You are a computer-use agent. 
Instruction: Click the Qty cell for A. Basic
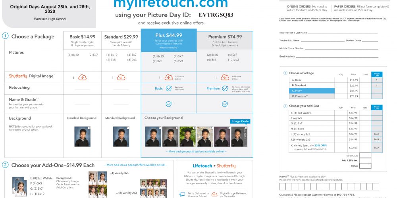pyautogui.click(x=341, y=80)
